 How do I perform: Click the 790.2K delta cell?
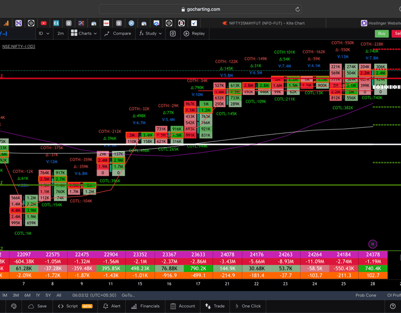tap(198, 269)
